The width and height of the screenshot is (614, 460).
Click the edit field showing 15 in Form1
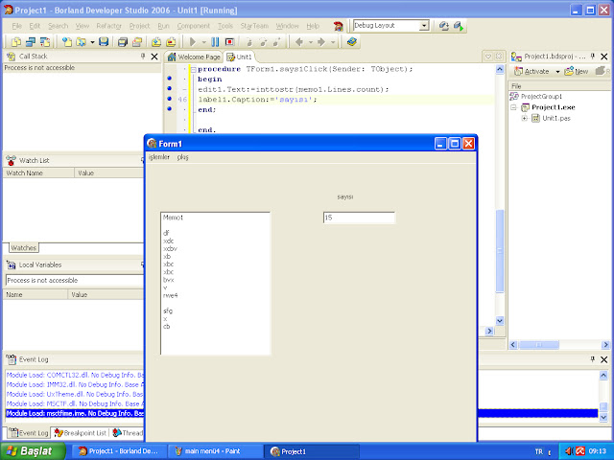tap(359, 218)
